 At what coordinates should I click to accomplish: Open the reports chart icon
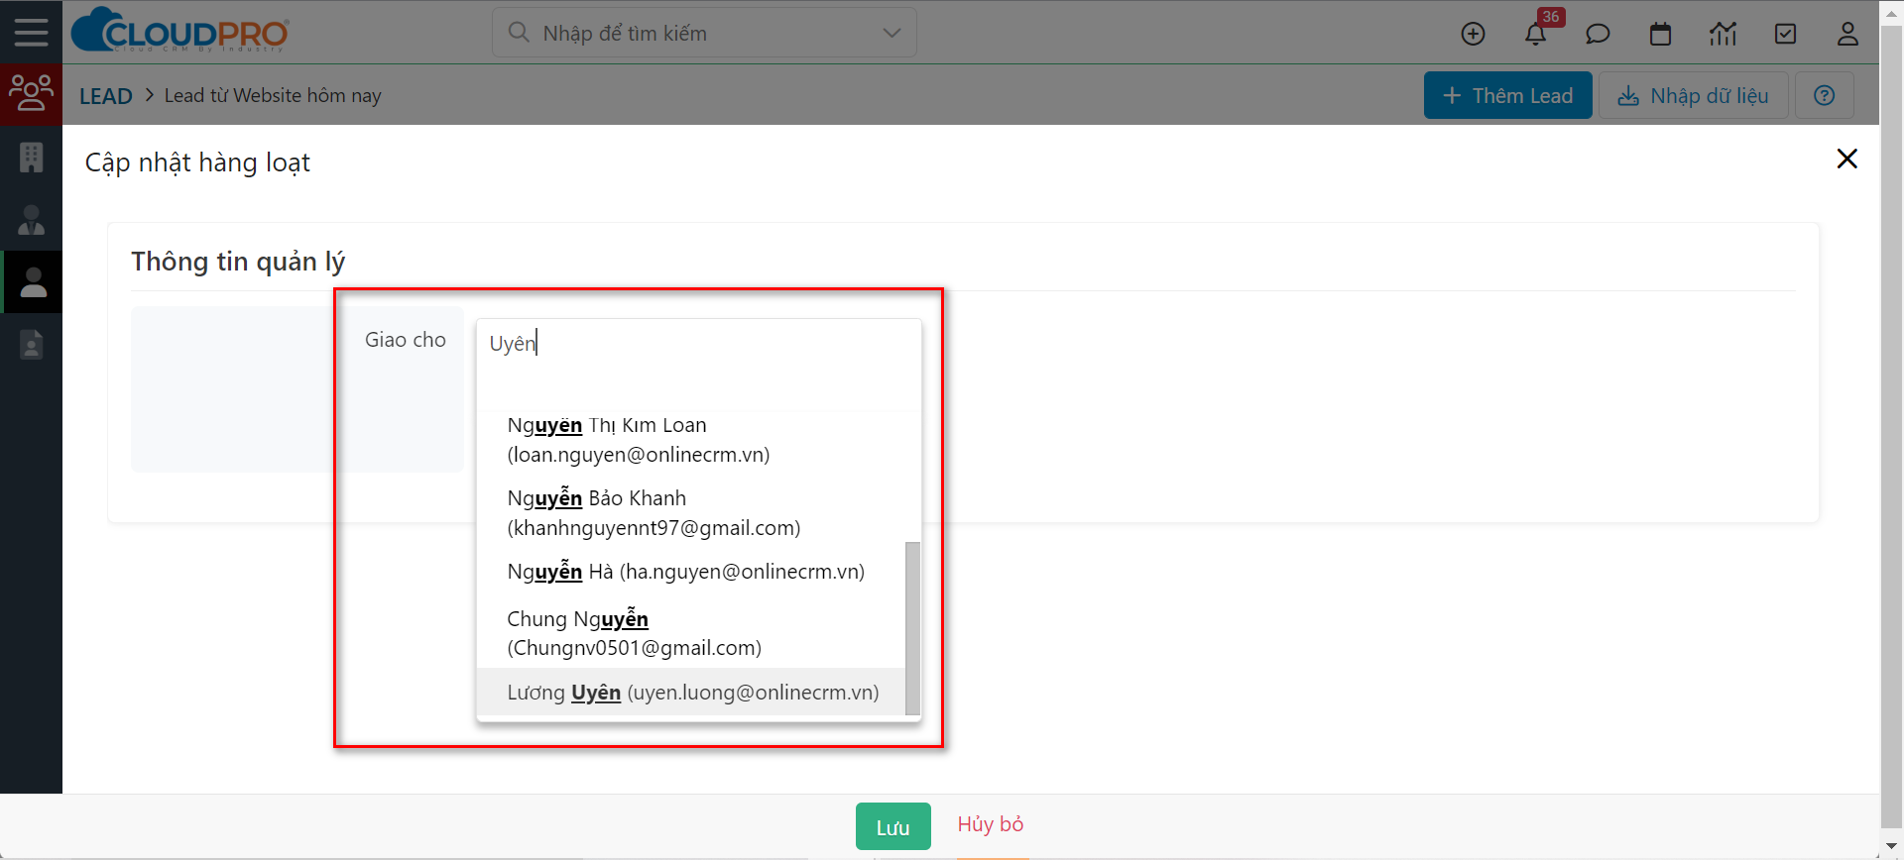pos(1723,34)
